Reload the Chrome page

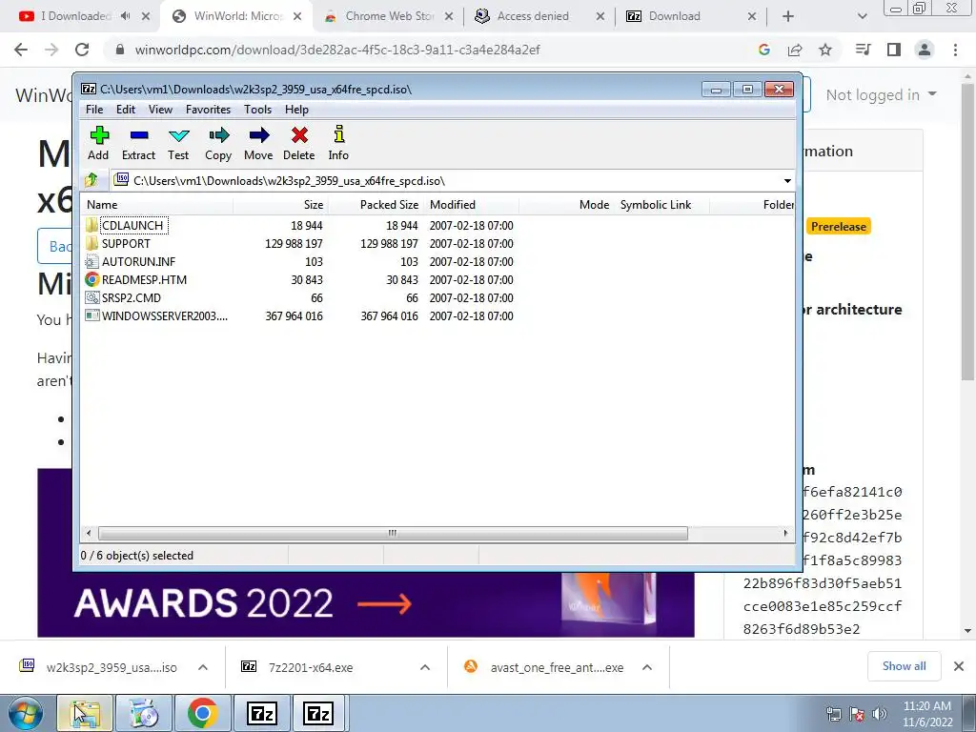[x=82, y=50]
